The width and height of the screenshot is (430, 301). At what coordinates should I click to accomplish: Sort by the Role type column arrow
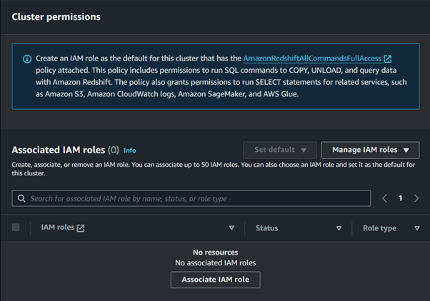(x=417, y=228)
